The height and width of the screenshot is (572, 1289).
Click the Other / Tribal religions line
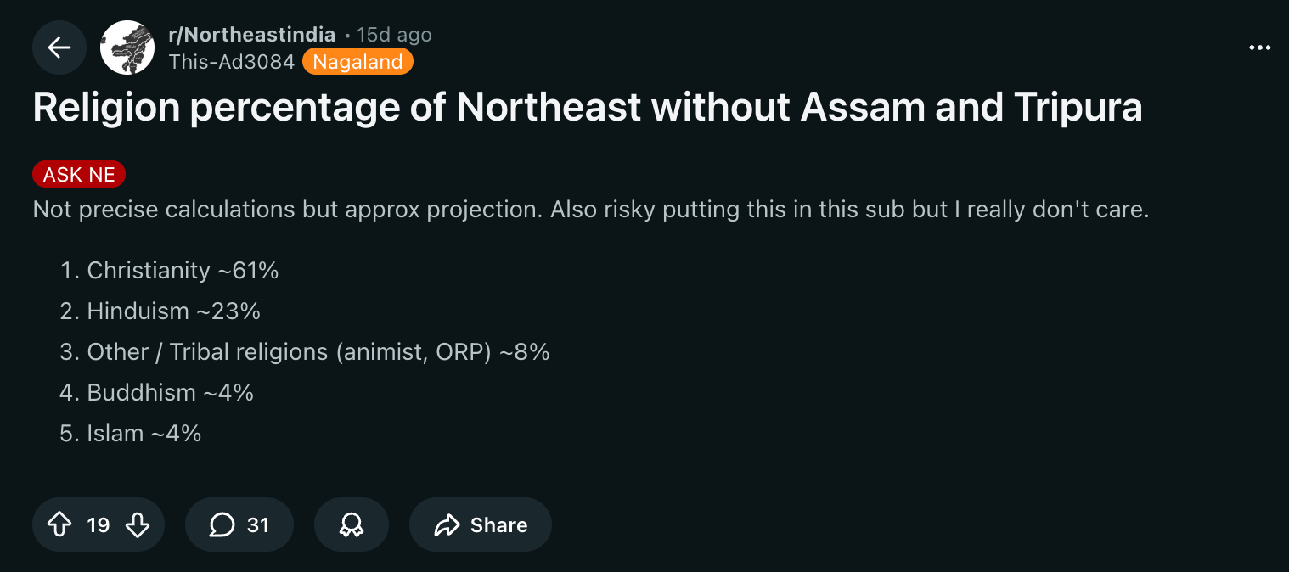318,351
